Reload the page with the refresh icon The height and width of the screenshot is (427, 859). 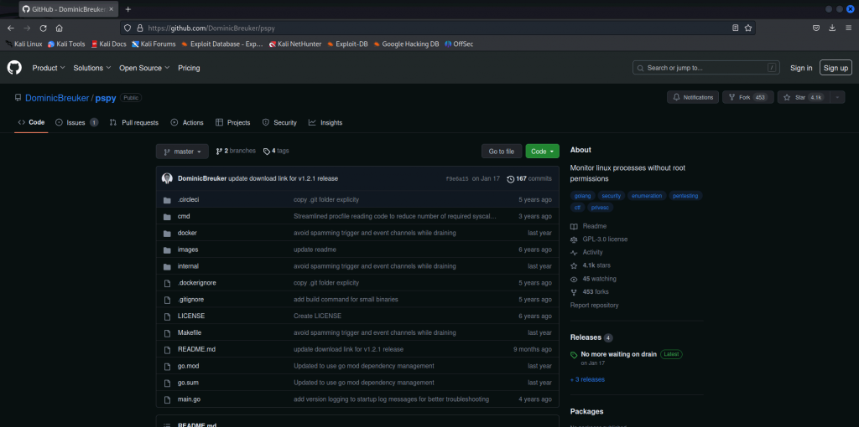point(44,28)
